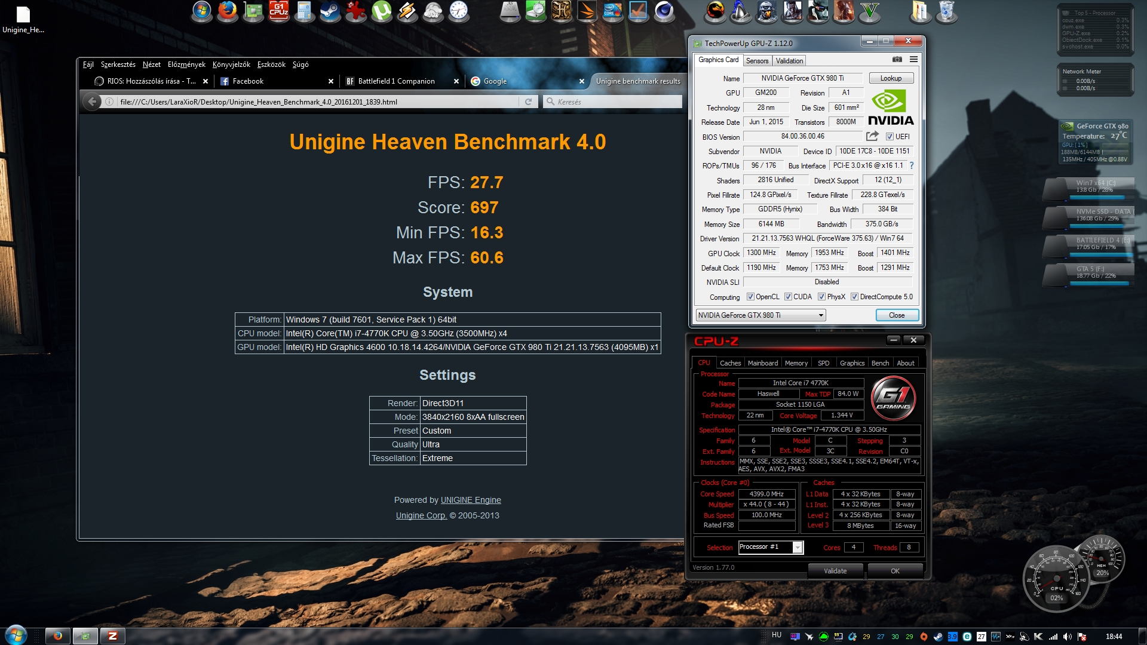Viewport: 1147px width, 645px height.
Task: Launch Steam from the top dock
Action: click(330, 11)
